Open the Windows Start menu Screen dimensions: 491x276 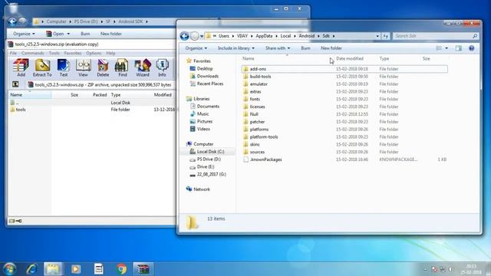click(x=9, y=269)
